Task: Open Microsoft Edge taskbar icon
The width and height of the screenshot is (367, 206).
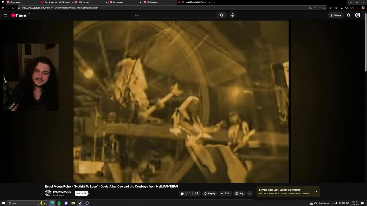Action: tap(52, 203)
